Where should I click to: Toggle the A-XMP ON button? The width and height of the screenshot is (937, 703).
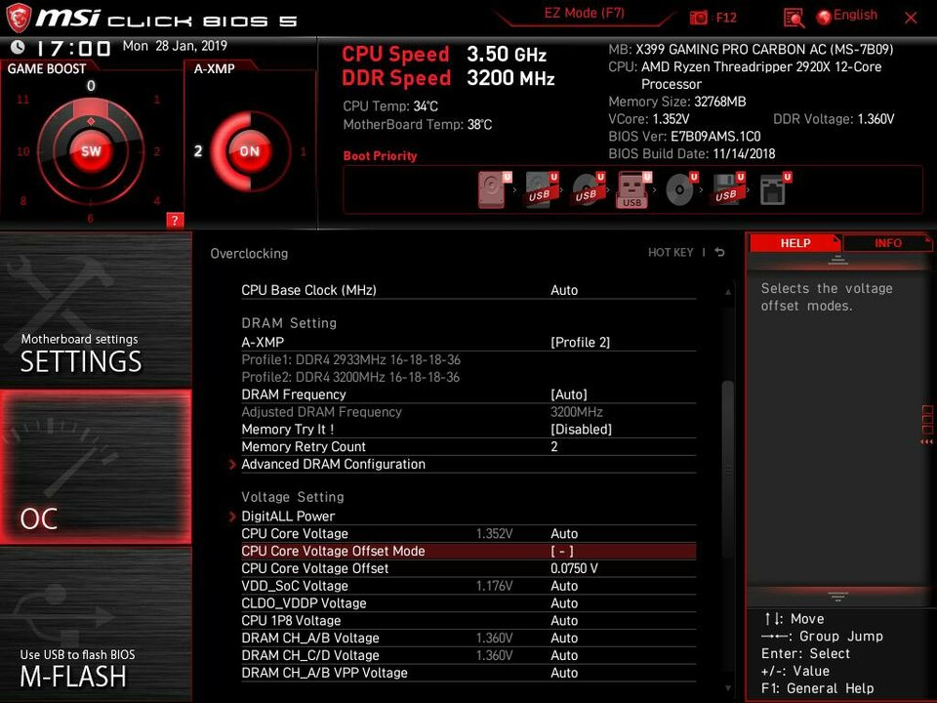pos(249,151)
